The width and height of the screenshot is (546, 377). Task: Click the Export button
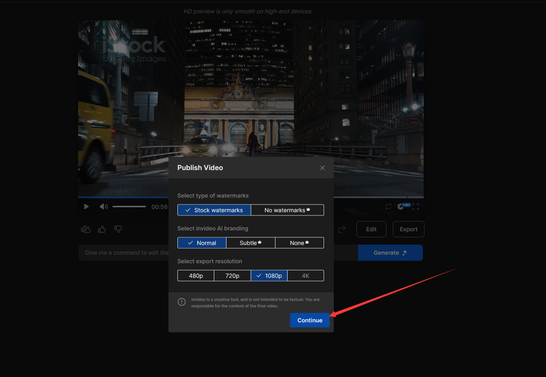(x=409, y=229)
